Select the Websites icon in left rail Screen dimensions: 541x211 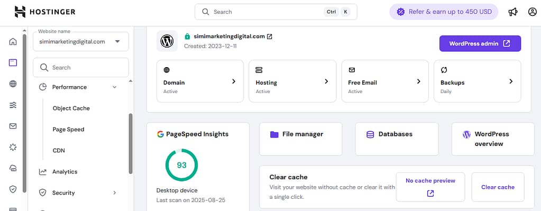pos(13,63)
